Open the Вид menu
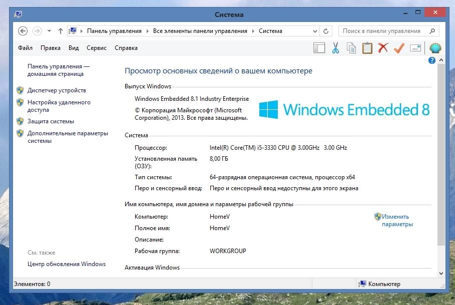The height and width of the screenshot is (305, 455). 74,48
